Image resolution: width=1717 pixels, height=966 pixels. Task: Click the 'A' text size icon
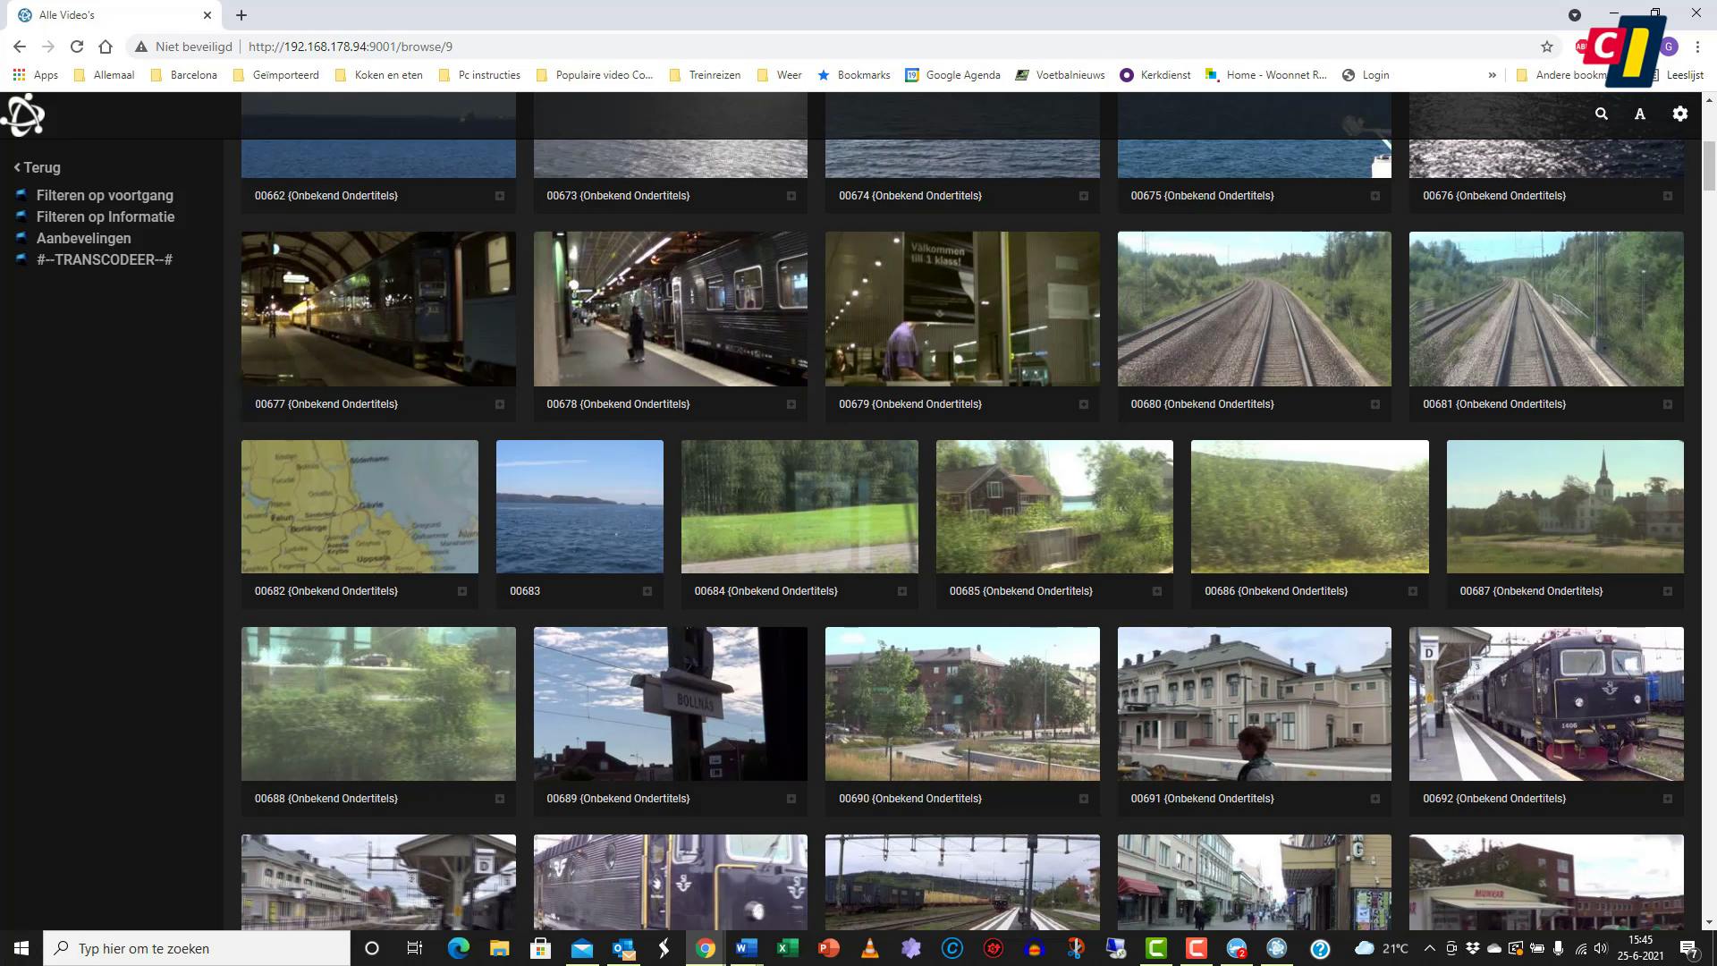click(1639, 114)
